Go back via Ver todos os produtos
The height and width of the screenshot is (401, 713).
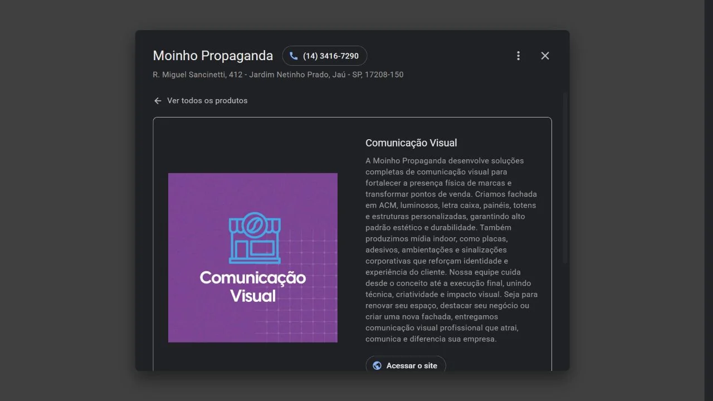tap(201, 101)
